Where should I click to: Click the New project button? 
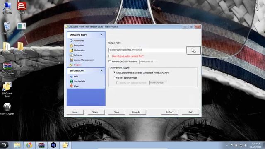tap(75, 112)
